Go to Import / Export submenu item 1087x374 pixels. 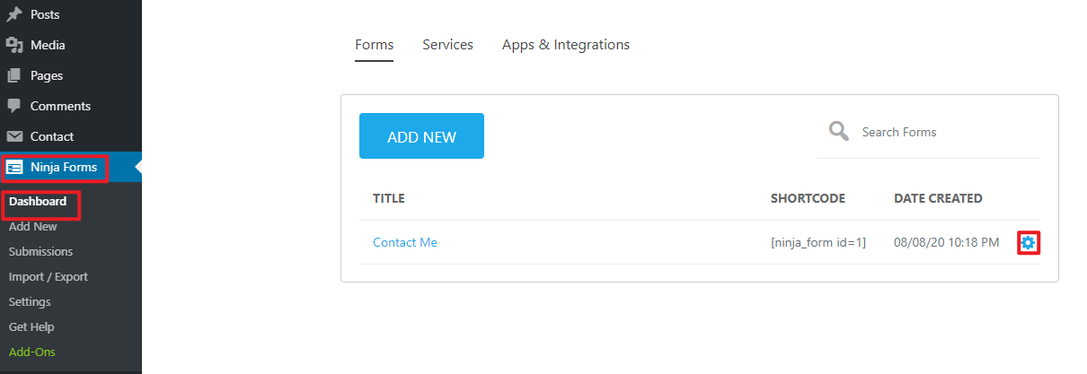[x=49, y=277]
